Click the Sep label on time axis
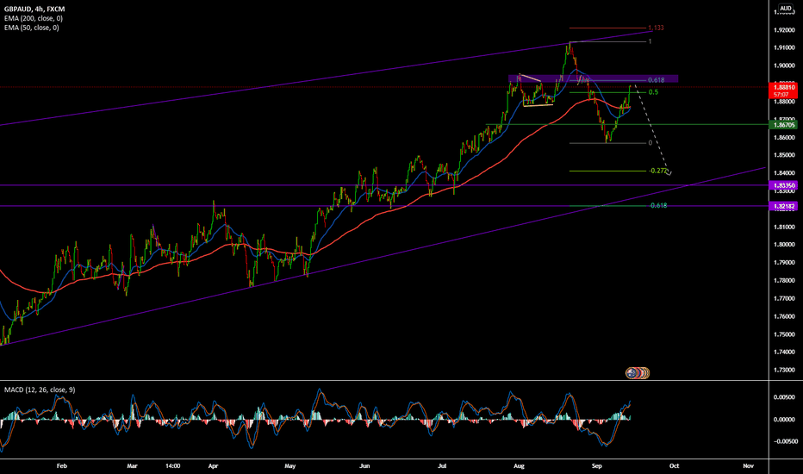 coord(596,465)
